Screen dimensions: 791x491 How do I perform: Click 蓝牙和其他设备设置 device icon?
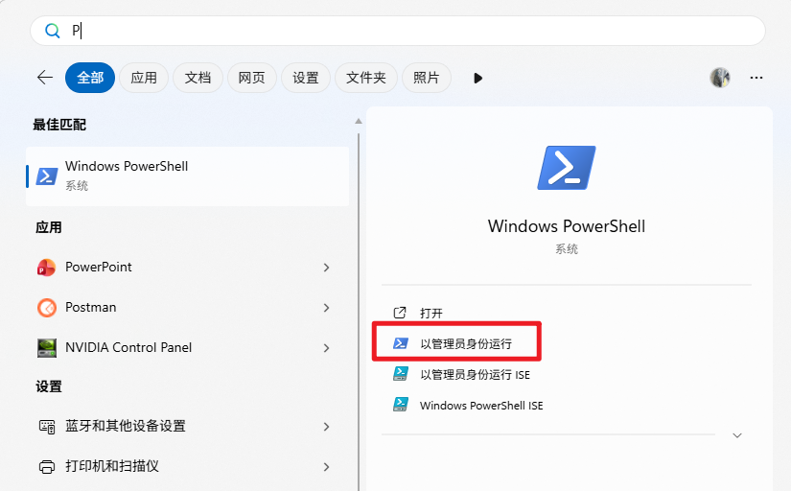[x=47, y=427]
